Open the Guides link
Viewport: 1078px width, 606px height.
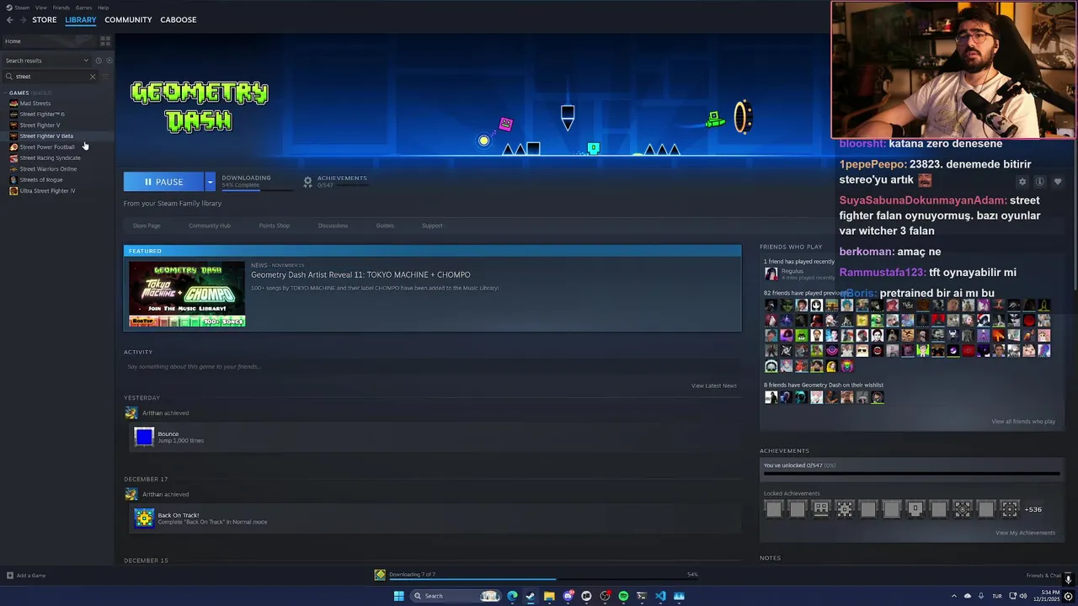pos(385,226)
